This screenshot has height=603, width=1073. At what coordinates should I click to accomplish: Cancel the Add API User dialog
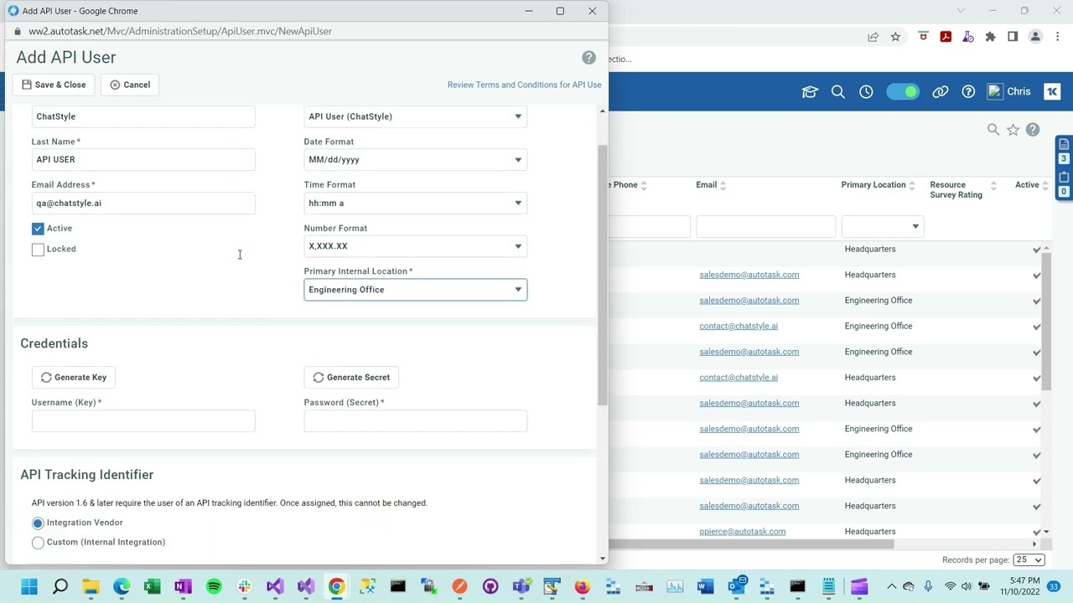130,85
